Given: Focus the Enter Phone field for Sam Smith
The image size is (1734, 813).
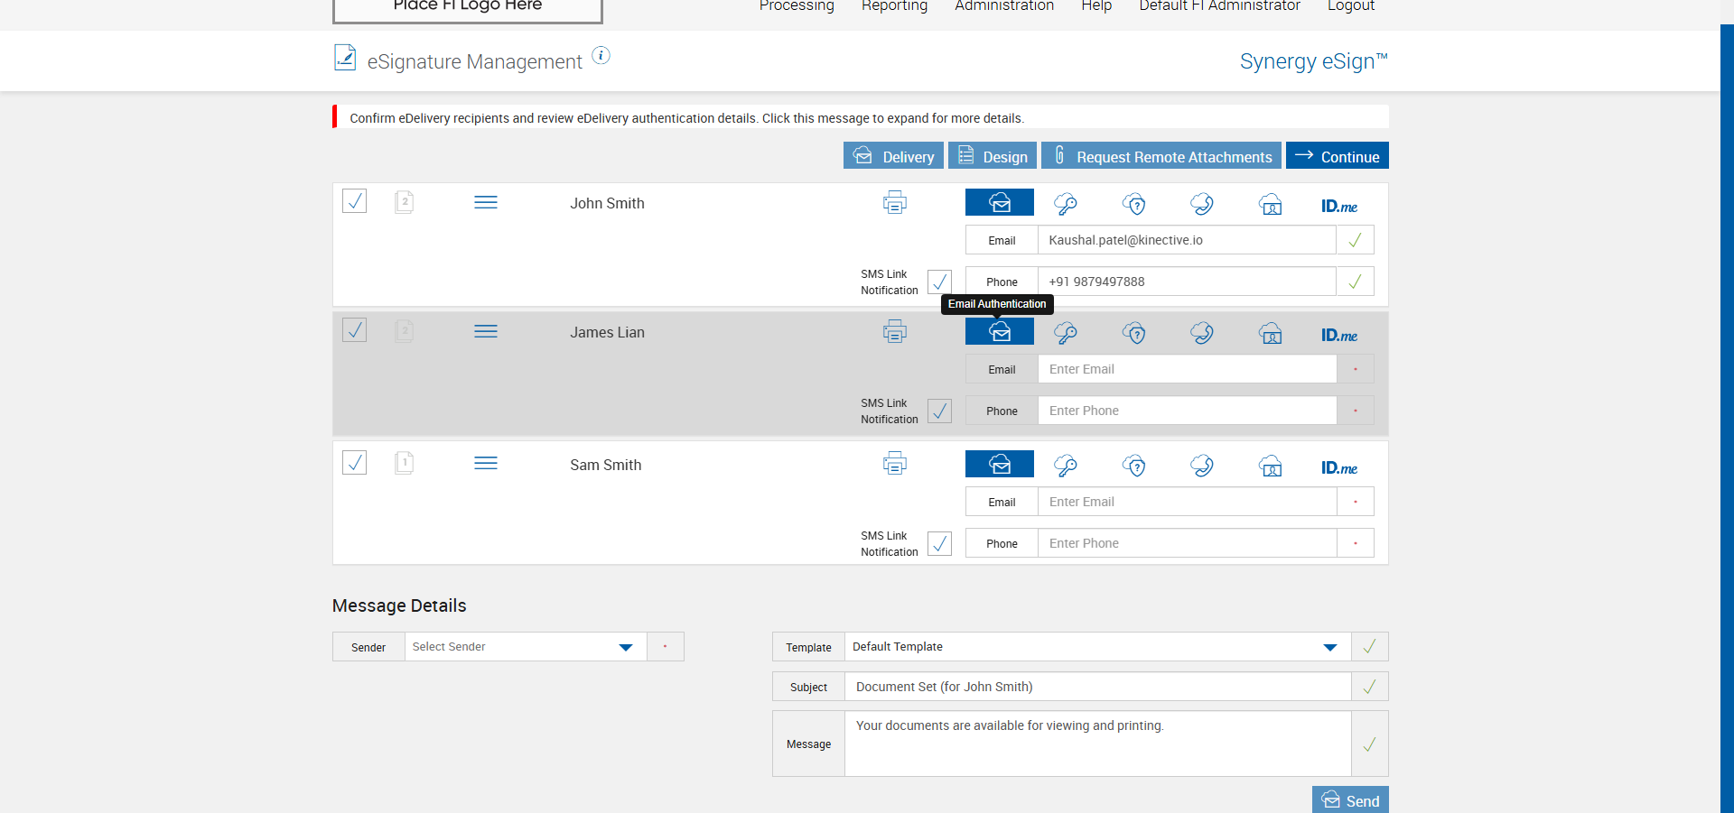Looking at the screenshot, I should click(x=1187, y=543).
